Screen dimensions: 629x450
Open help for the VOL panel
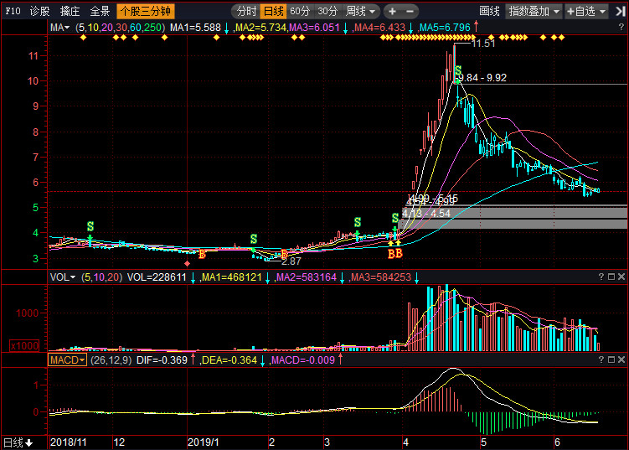click(x=601, y=277)
